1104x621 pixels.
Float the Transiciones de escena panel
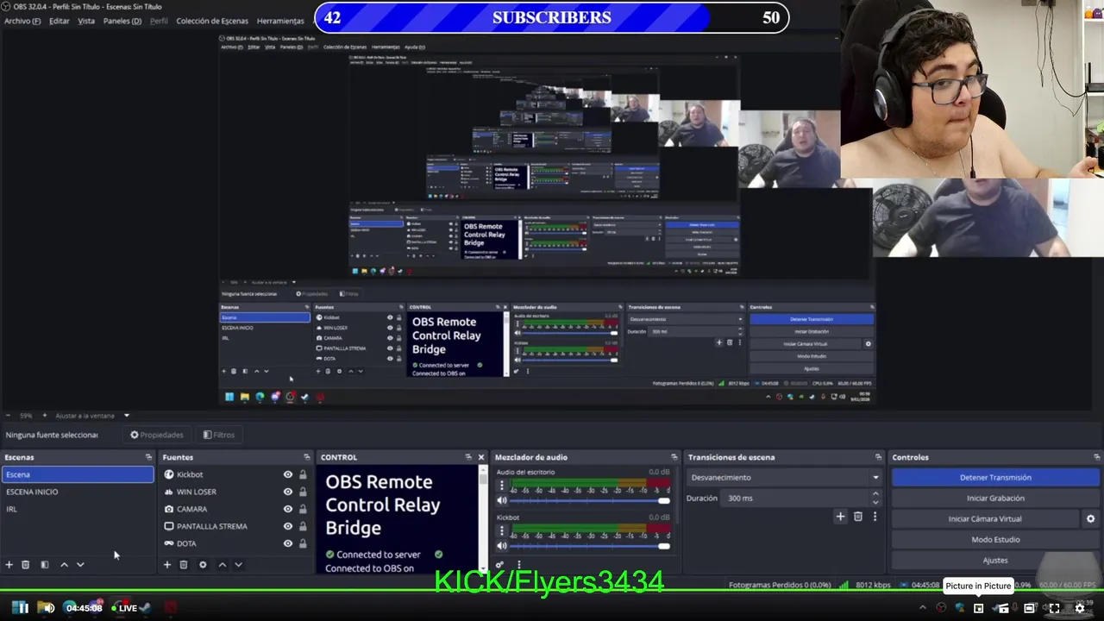point(878,457)
